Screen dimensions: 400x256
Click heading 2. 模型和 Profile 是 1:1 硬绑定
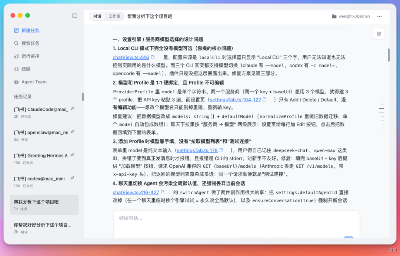[169, 83]
